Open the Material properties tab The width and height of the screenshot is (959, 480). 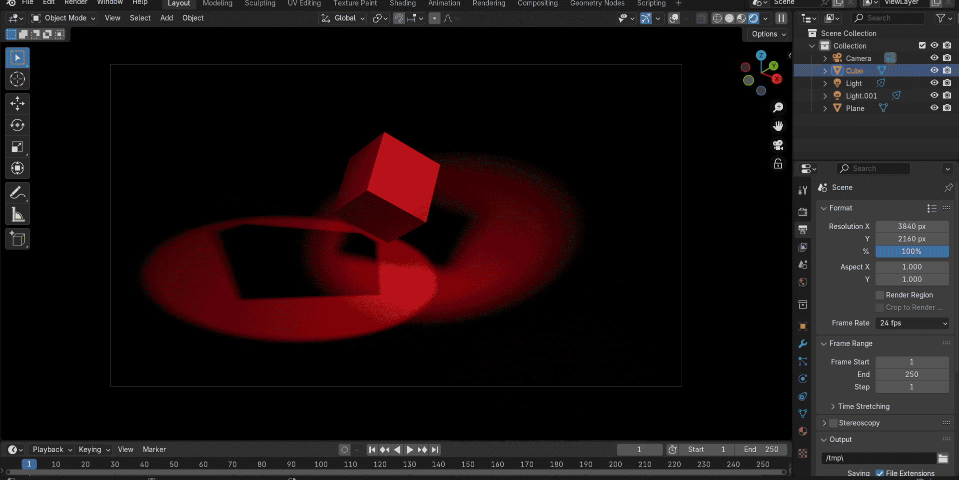[x=803, y=431]
